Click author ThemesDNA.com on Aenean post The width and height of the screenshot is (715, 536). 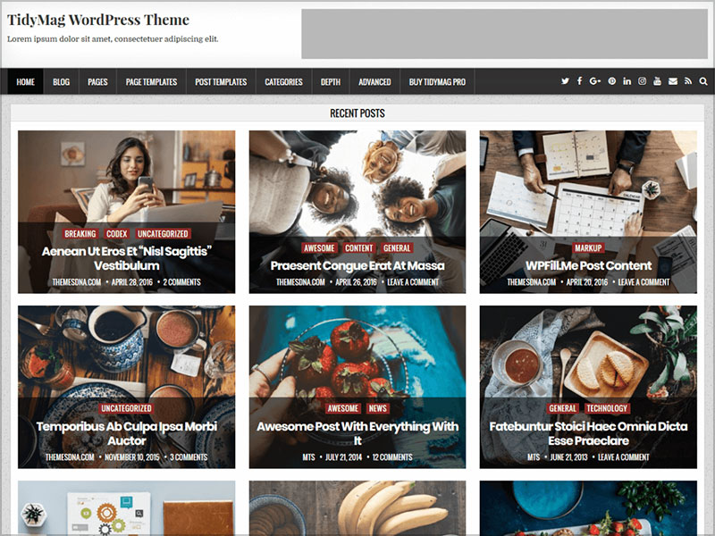point(77,281)
